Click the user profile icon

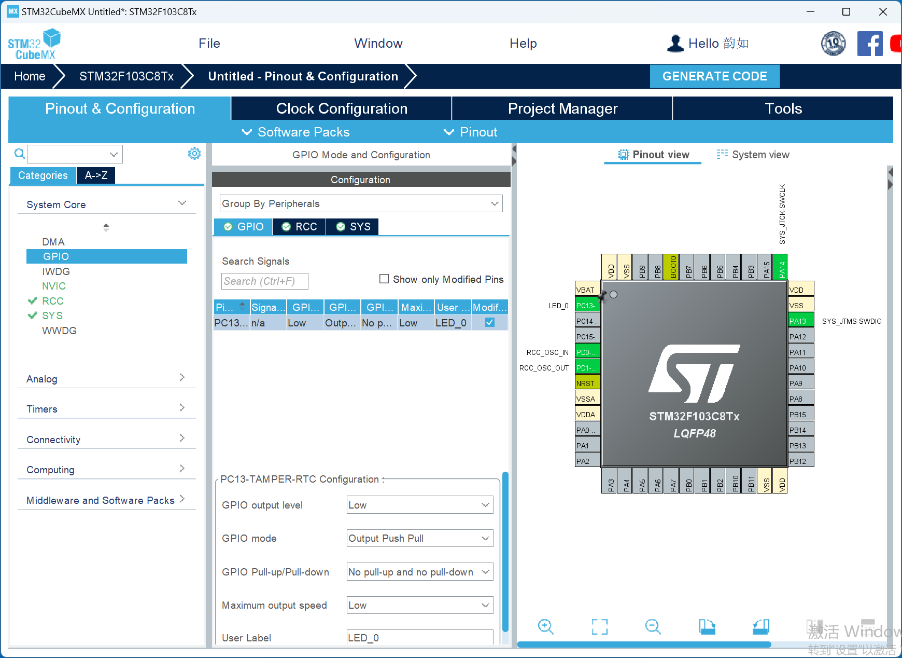coord(675,44)
